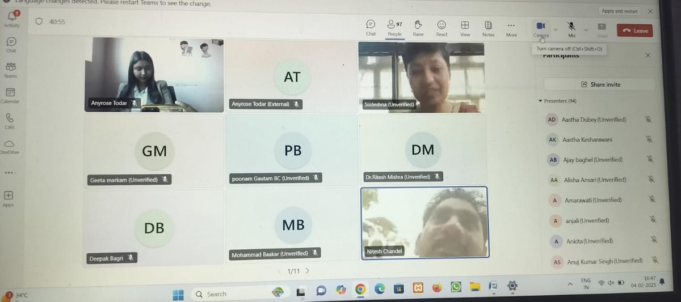This screenshot has width=681, height=302.
Task: Open File Explorer from taskbar
Action: point(474,287)
